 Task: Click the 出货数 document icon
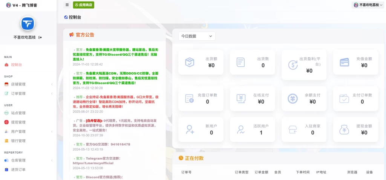(240, 62)
